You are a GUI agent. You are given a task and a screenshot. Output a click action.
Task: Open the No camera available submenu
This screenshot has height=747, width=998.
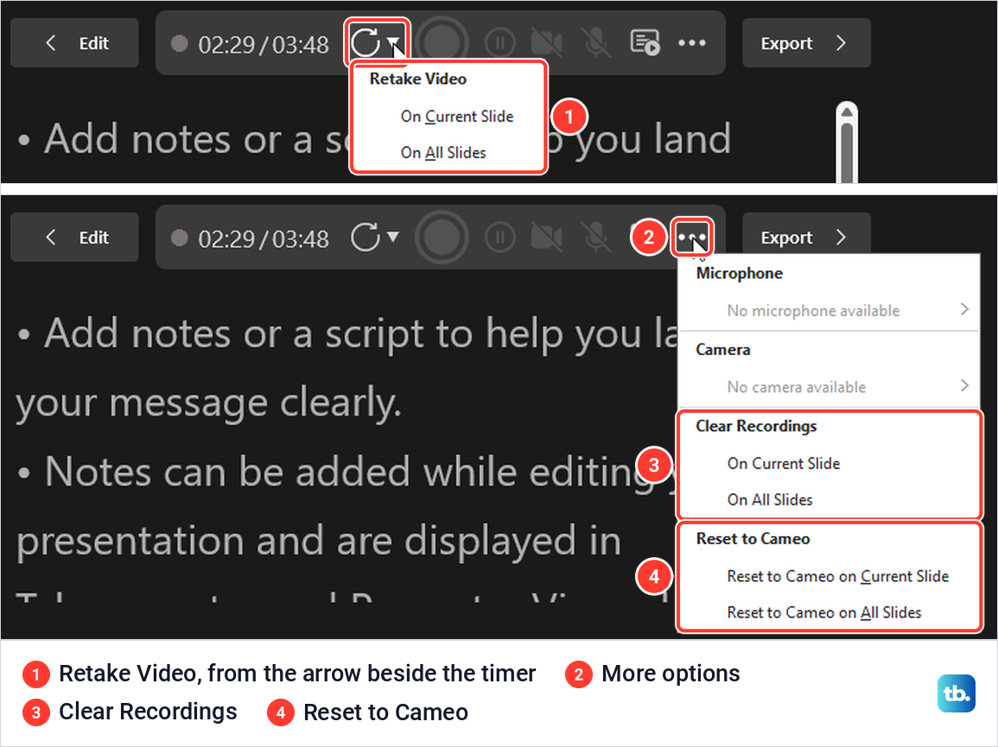tap(829, 387)
